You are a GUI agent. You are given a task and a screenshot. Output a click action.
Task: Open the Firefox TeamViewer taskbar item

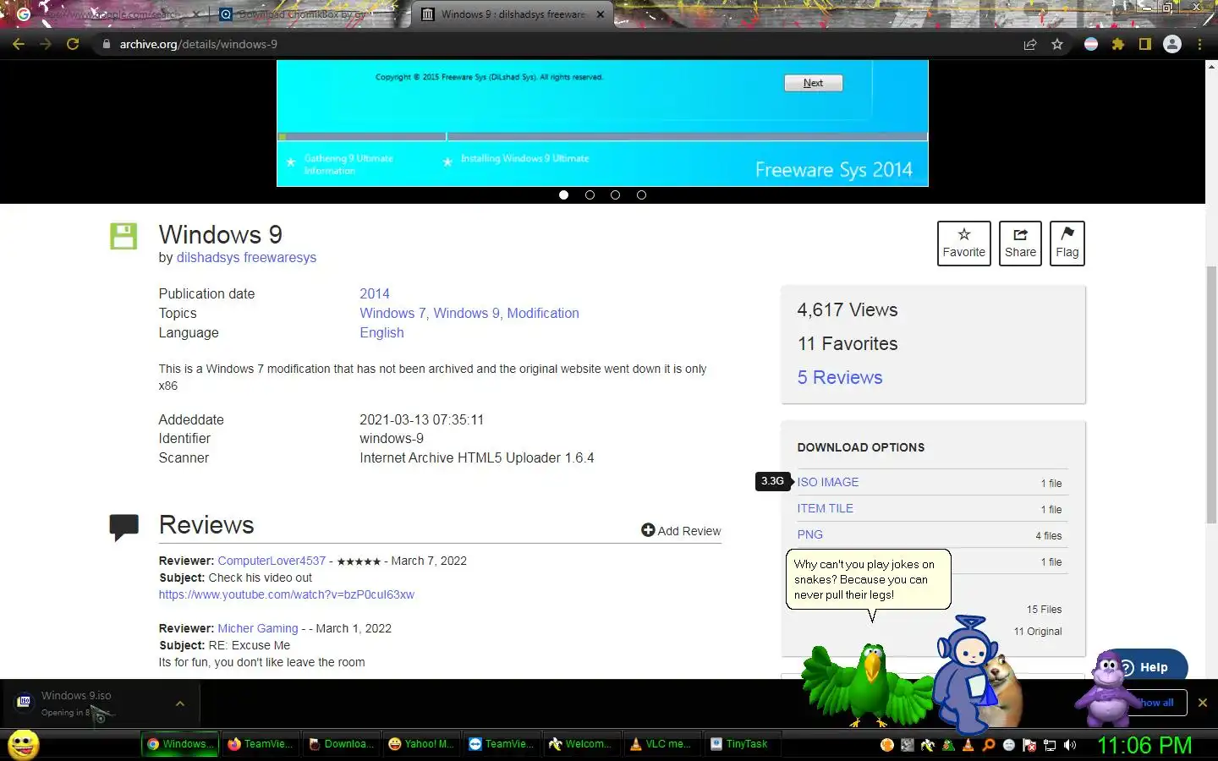261,744
